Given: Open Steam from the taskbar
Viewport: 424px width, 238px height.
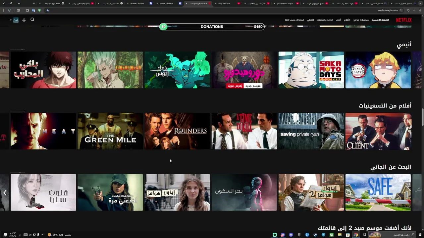Looking at the screenshot, I should [315, 235].
